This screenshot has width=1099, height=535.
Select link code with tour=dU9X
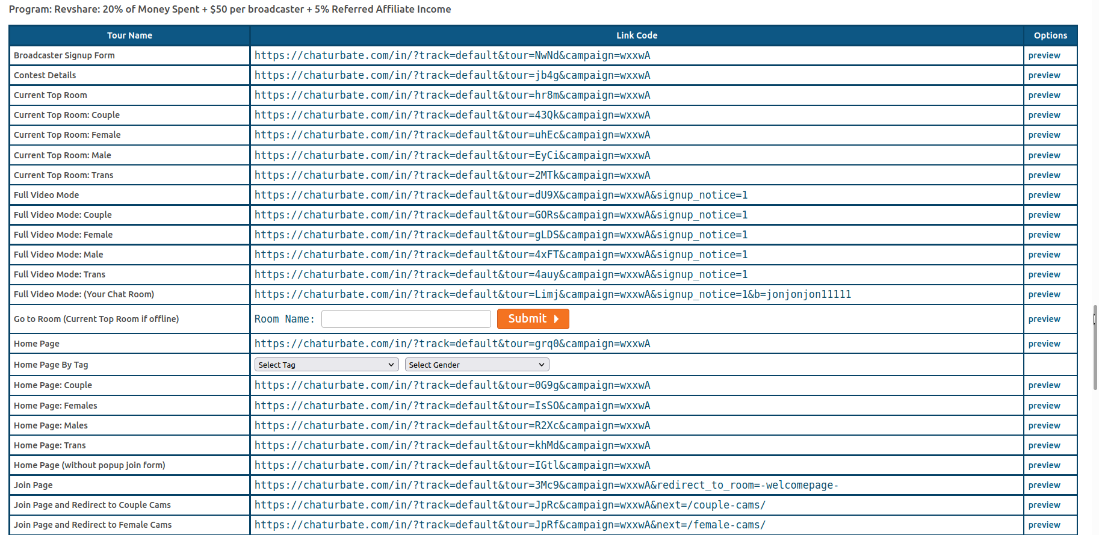click(501, 195)
